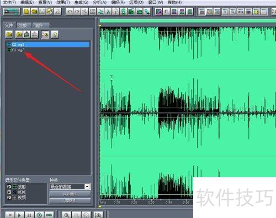
Task: Open the 窗口(W) menu
Action: (x=156, y=2)
